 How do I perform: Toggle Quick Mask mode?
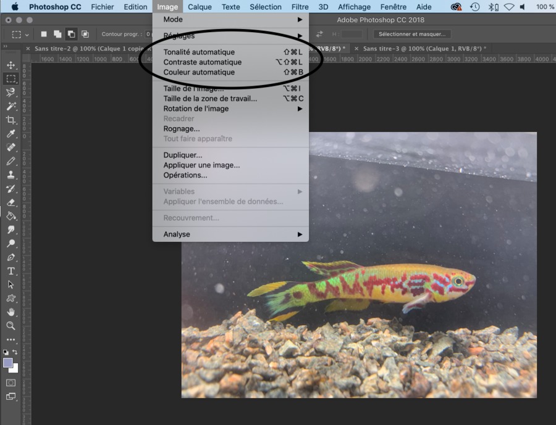[x=11, y=383]
